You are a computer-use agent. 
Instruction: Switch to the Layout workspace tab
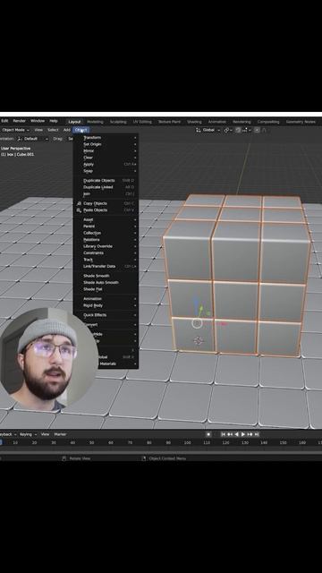[74, 122]
